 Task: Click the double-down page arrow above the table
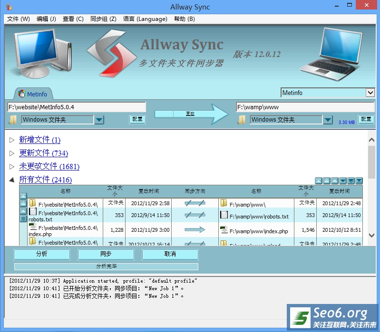pyautogui.click(x=351, y=180)
